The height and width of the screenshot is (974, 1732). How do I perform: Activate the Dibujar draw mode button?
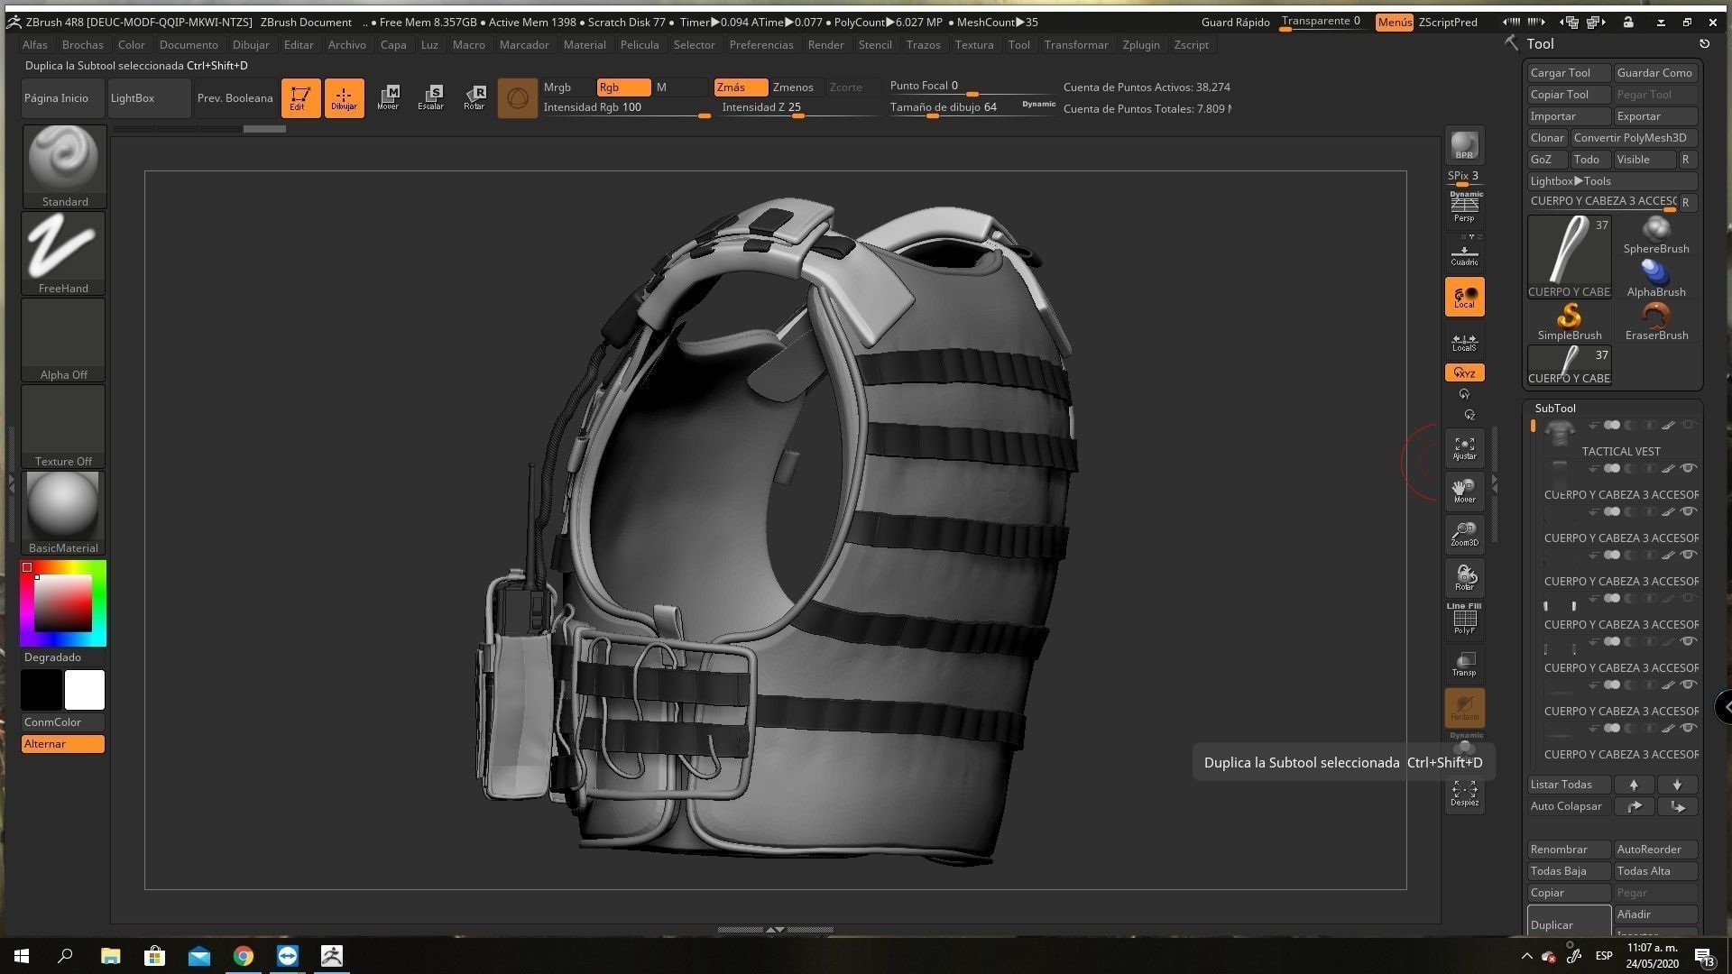(x=344, y=97)
